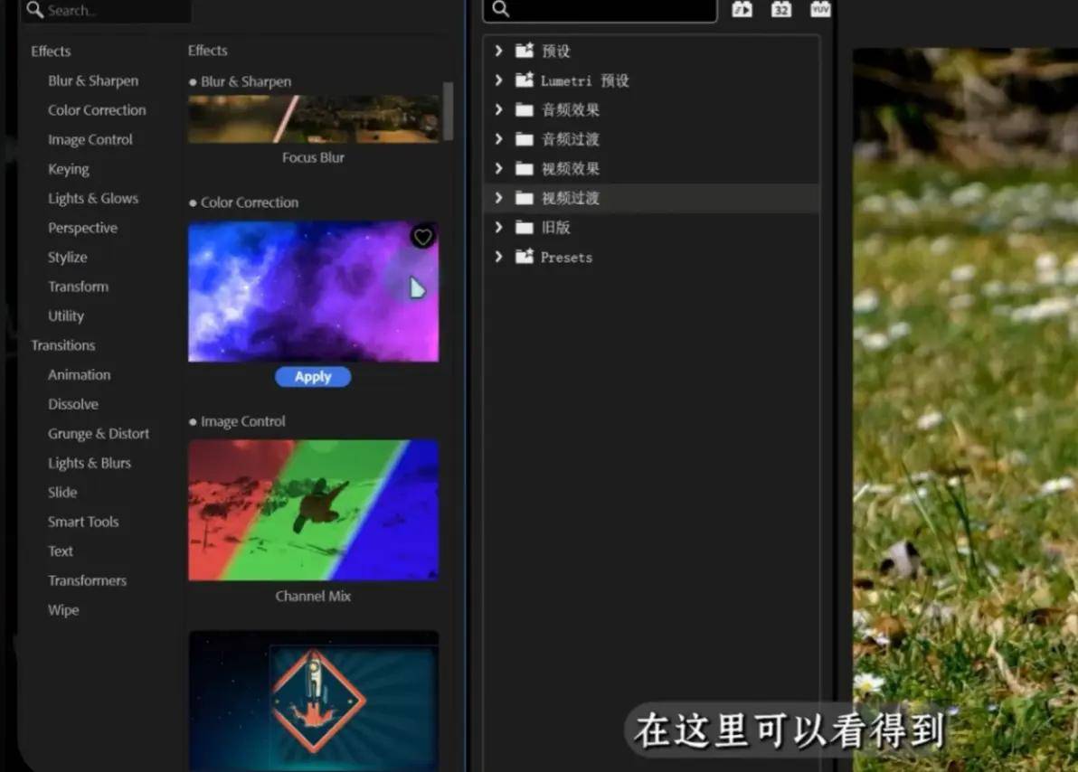Click the Presets folder icon
Screen dimensions: 1078x772
[x=525, y=257]
